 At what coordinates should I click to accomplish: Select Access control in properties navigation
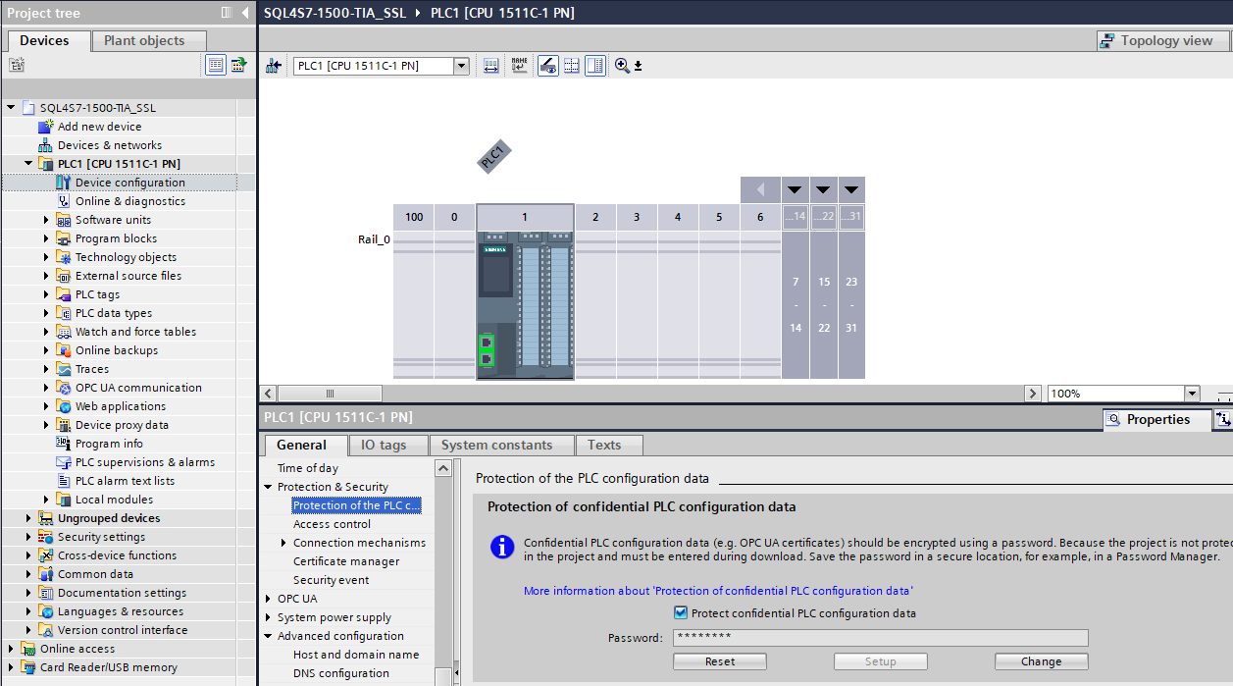pyautogui.click(x=332, y=524)
